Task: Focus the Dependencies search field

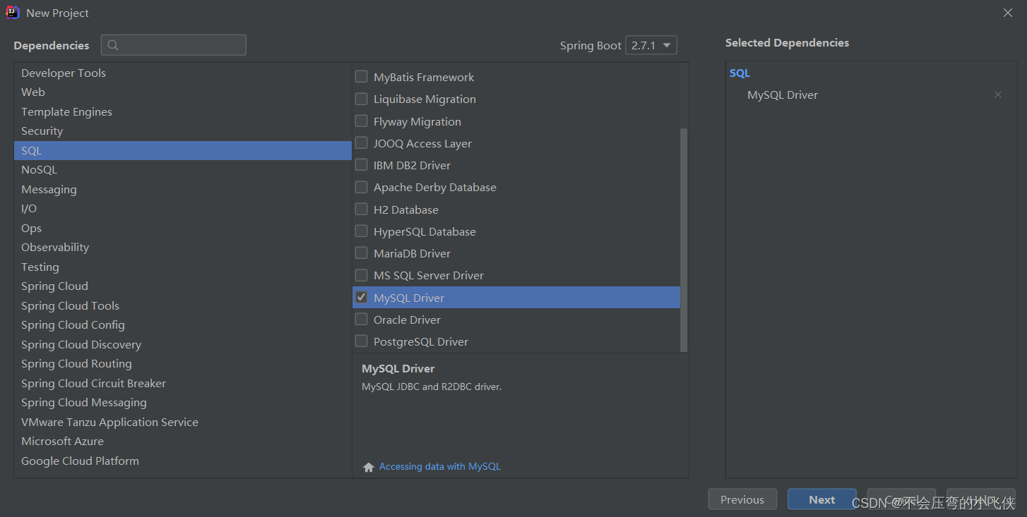Action: pos(174,45)
